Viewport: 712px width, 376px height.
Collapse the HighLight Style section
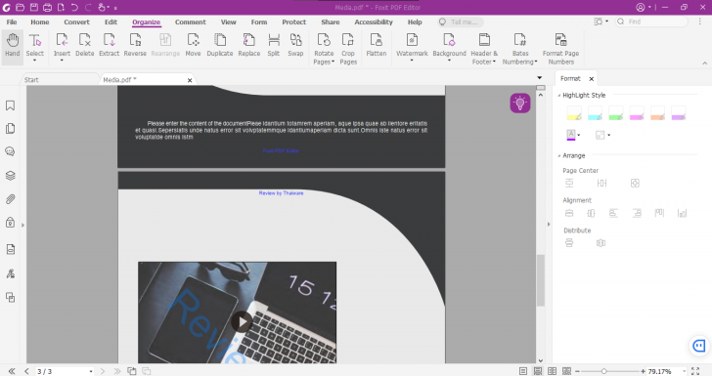559,96
